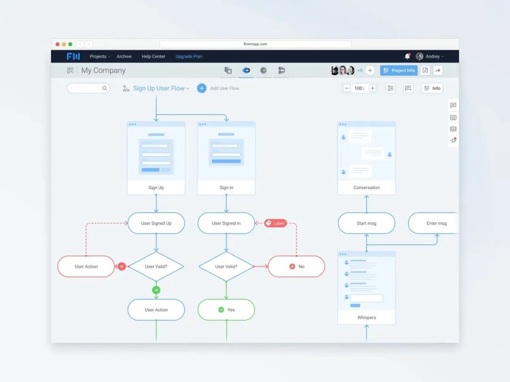This screenshot has height=382, width=510.
Task: Select the red Label tag on the connector
Action: pyautogui.click(x=276, y=224)
